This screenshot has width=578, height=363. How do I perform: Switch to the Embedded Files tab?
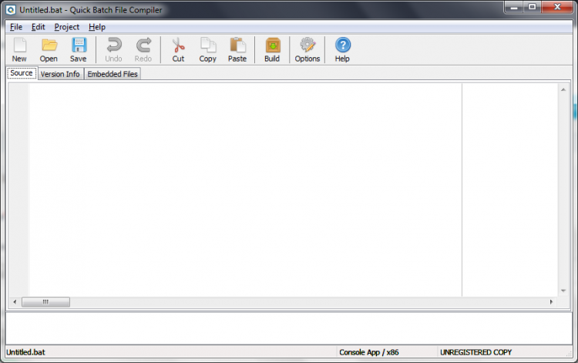(113, 74)
